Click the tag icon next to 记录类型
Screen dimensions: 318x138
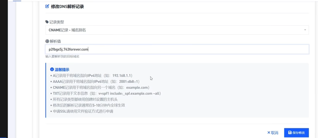click(x=47, y=22)
